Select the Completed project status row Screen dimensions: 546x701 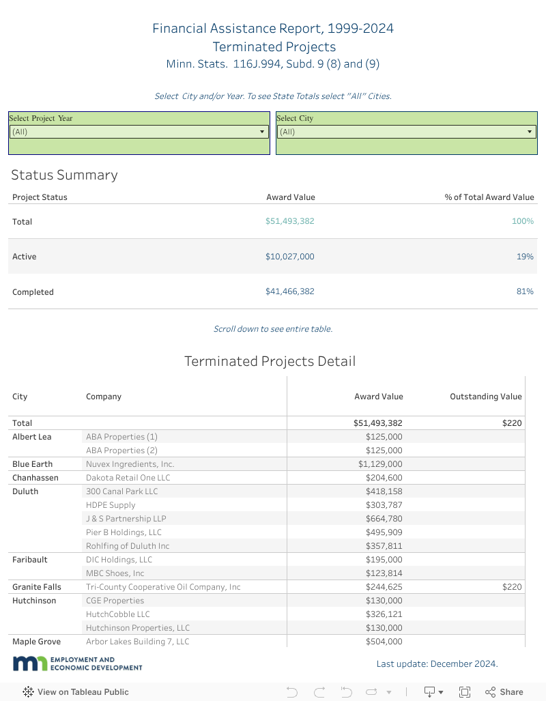(x=33, y=292)
